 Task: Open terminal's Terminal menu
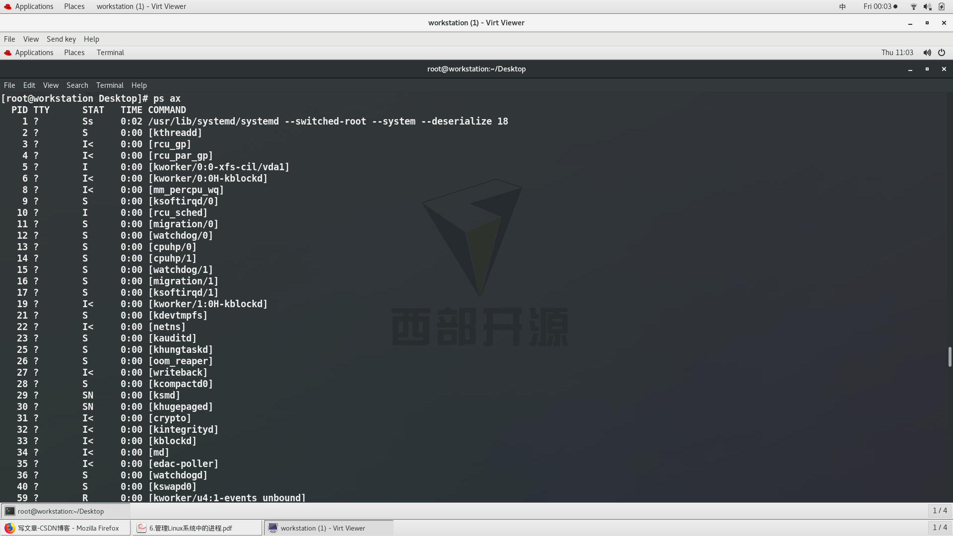pos(109,85)
